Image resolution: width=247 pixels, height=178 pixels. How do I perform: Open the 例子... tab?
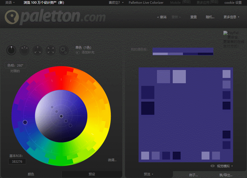point(193,175)
